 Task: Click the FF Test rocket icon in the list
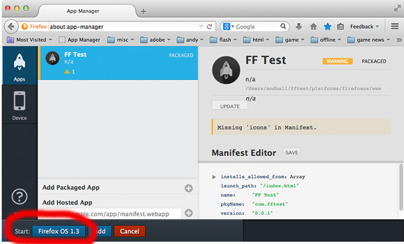point(52,58)
